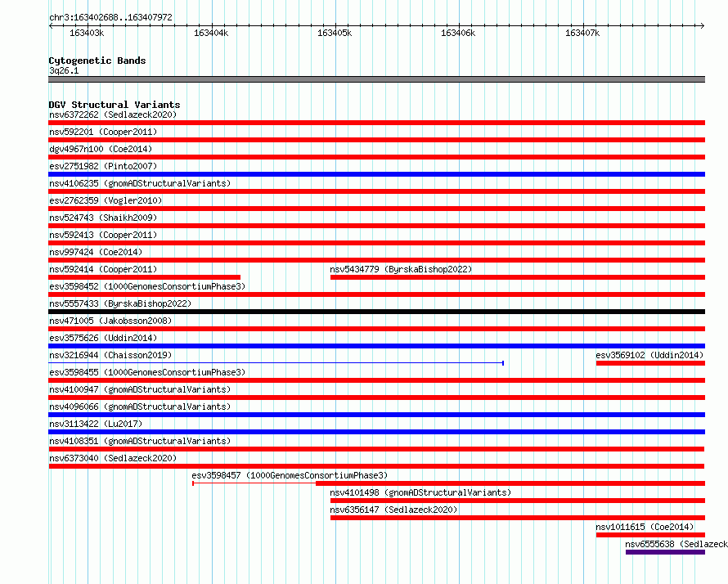This screenshot has height=584, width=728.
Task: Click the 163407k ruler tick label
Action: 582,33
